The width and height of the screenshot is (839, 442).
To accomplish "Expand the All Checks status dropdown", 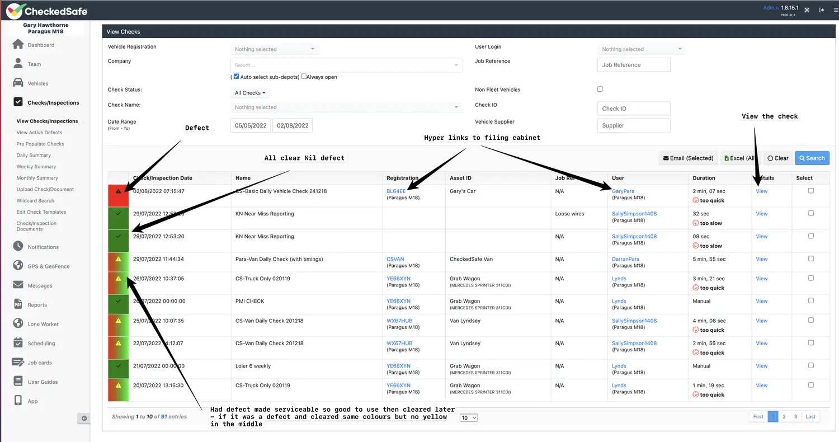I will pyautogui.click(x=250, y=93).
